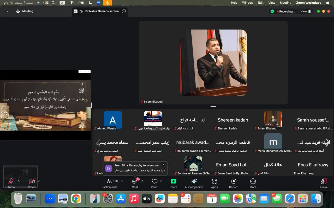Viewport: 334px width, 208px height.
Task: Open the Share Screen panel
Action: [x=173, y=183]
